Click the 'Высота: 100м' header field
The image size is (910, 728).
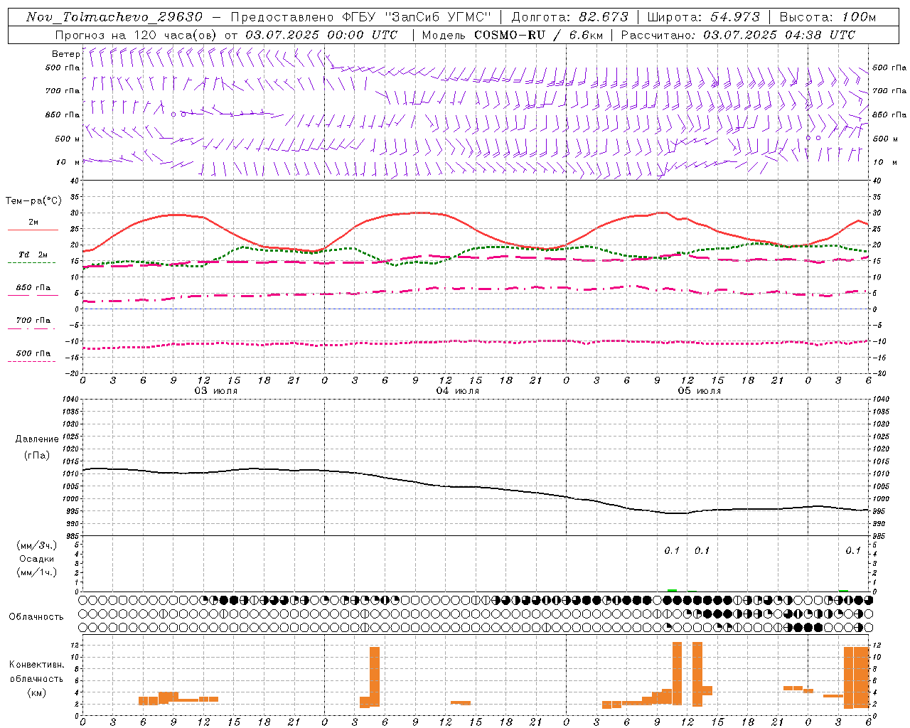click(x=828, y=17)
